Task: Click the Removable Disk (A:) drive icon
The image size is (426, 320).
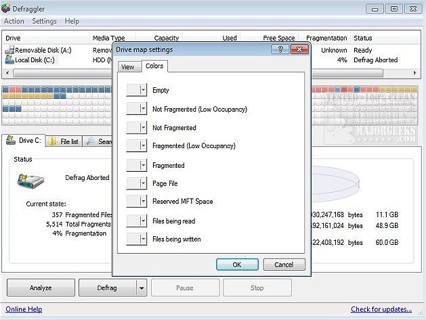Action: [x=9, y=50]
